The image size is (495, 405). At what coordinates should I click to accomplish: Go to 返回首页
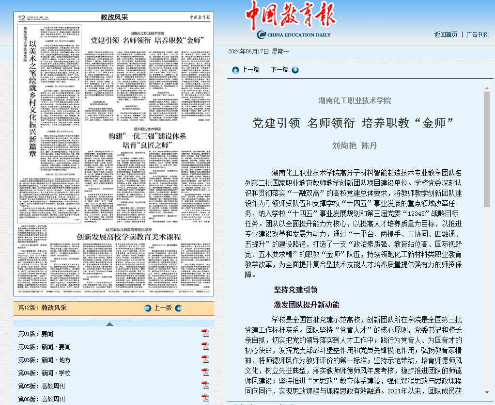pyautogui.click(x=446, y=34)
